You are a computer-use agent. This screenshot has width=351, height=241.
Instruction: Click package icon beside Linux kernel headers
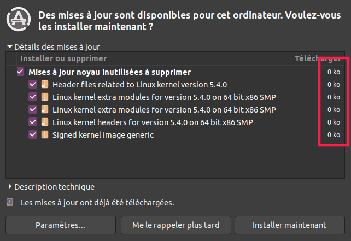45,122
